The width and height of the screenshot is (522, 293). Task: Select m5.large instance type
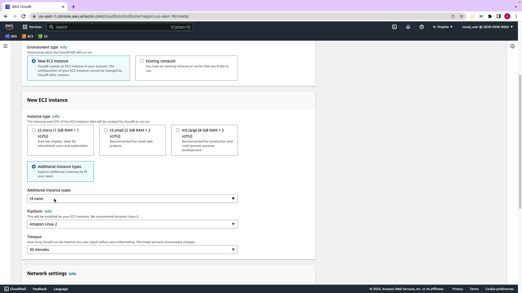(x=178, y=130)
